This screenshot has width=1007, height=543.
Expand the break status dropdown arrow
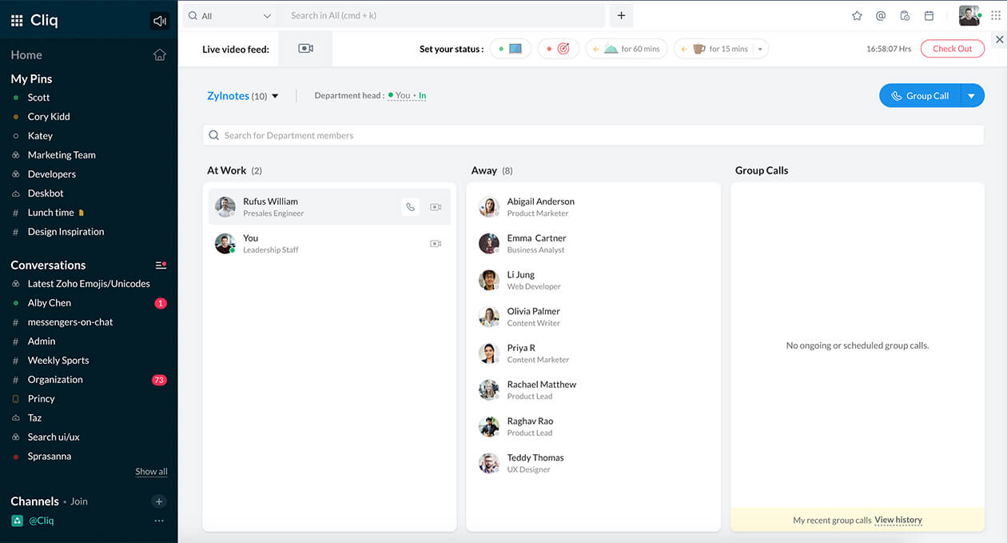(760, 49)
